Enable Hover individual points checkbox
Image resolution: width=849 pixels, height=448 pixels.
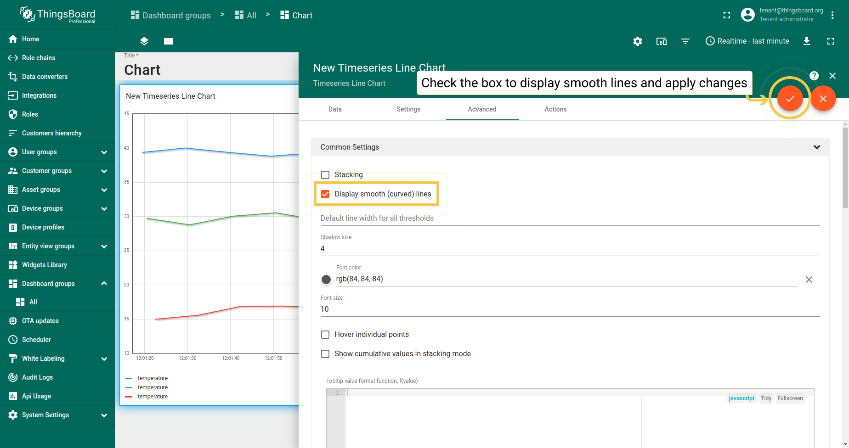(x=325, y=335)
